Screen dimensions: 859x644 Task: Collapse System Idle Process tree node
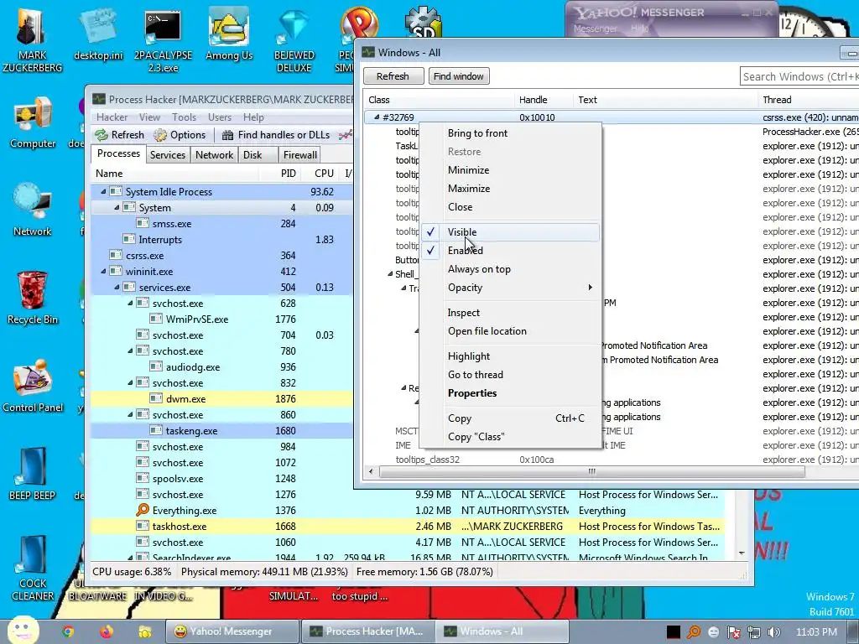tap(103, 192)
